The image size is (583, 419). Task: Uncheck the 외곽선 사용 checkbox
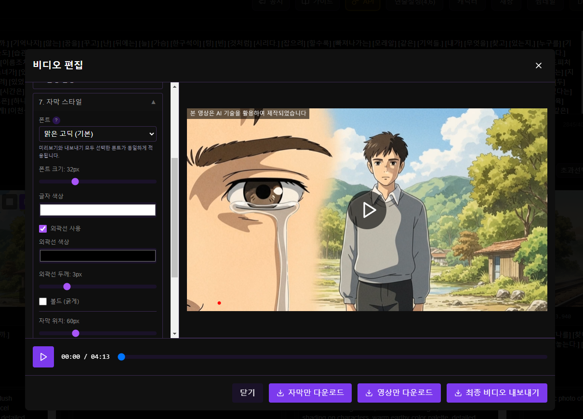click(43, 228)
